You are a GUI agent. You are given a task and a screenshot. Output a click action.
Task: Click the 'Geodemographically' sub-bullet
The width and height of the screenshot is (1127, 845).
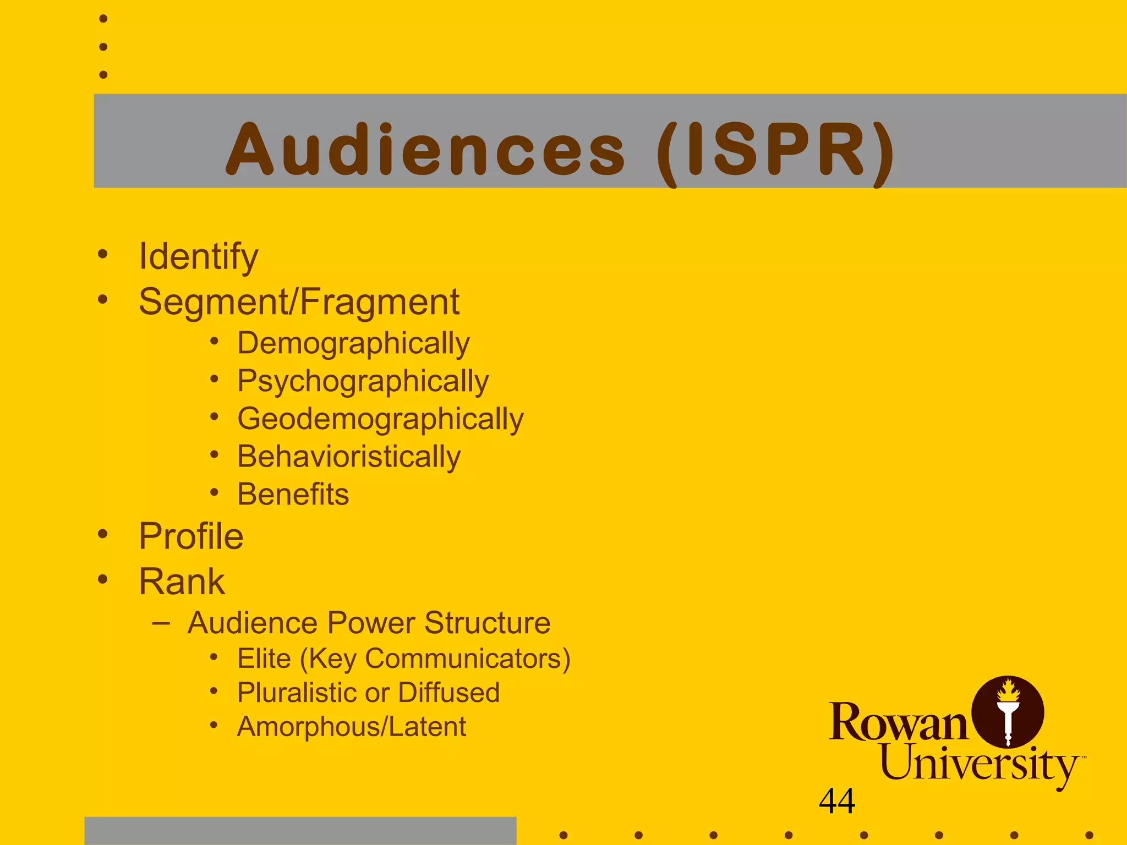pos(380,419)
